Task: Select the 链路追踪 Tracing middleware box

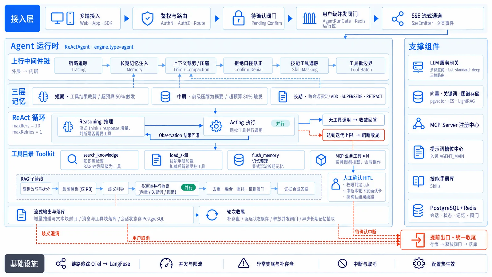Action: point(78,66)
